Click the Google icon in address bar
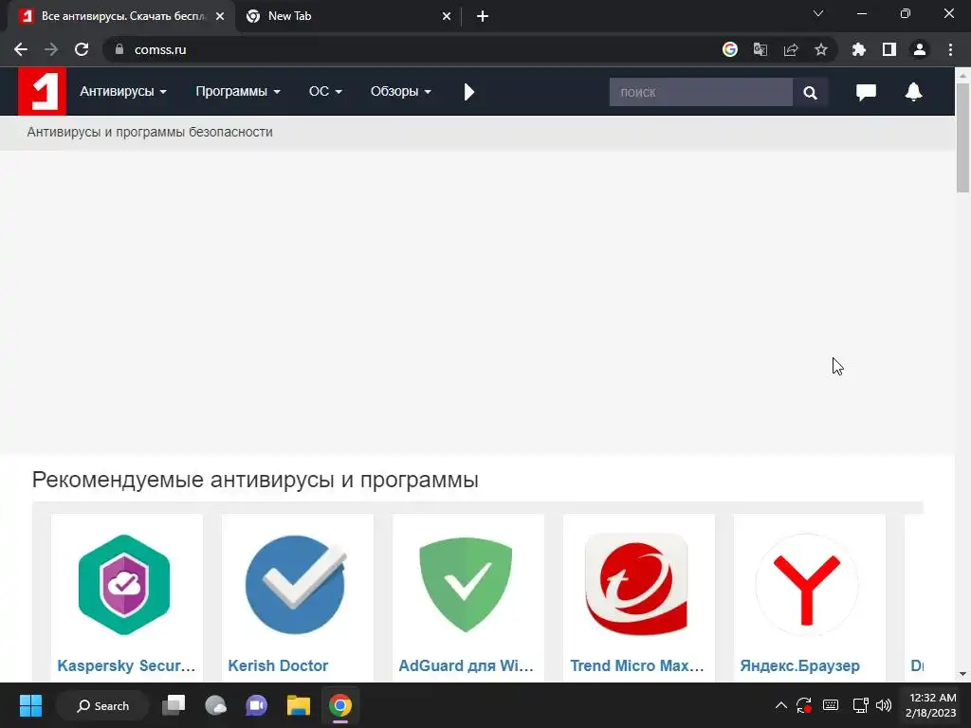 pyautogui.click(x=729, y=49)
